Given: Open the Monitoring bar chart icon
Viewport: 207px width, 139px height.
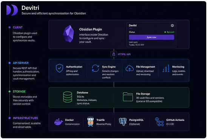Looking at the screenshot, I should point(166,68).
